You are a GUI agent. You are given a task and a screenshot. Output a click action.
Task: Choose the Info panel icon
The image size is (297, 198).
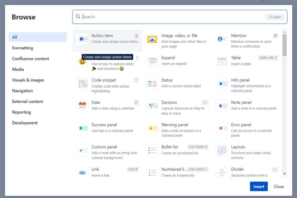pyautogui.click(x=221, y=84)
